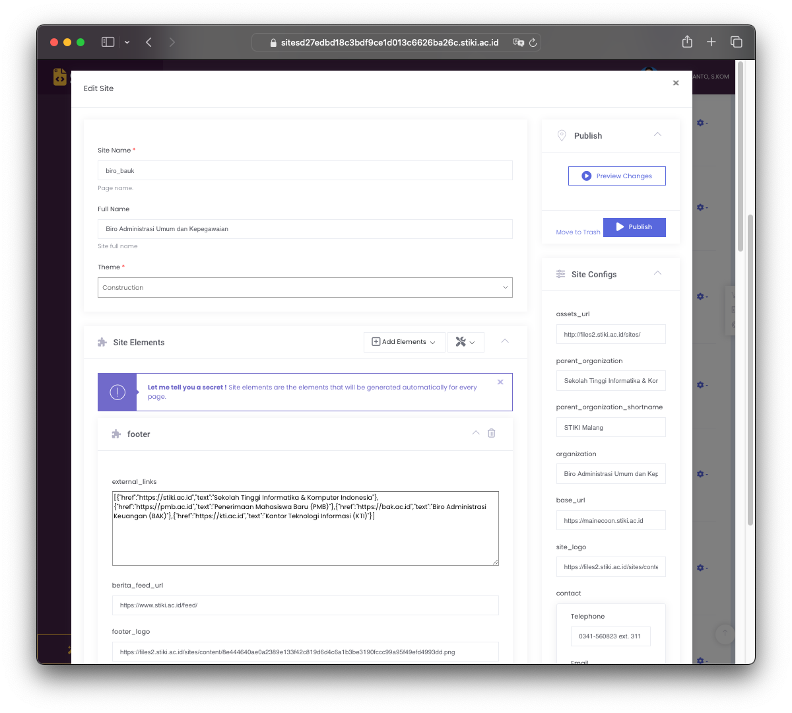The image size is (792, 713).
Task: Open the tools wrench dropdown menu
Action: point(465,342)
